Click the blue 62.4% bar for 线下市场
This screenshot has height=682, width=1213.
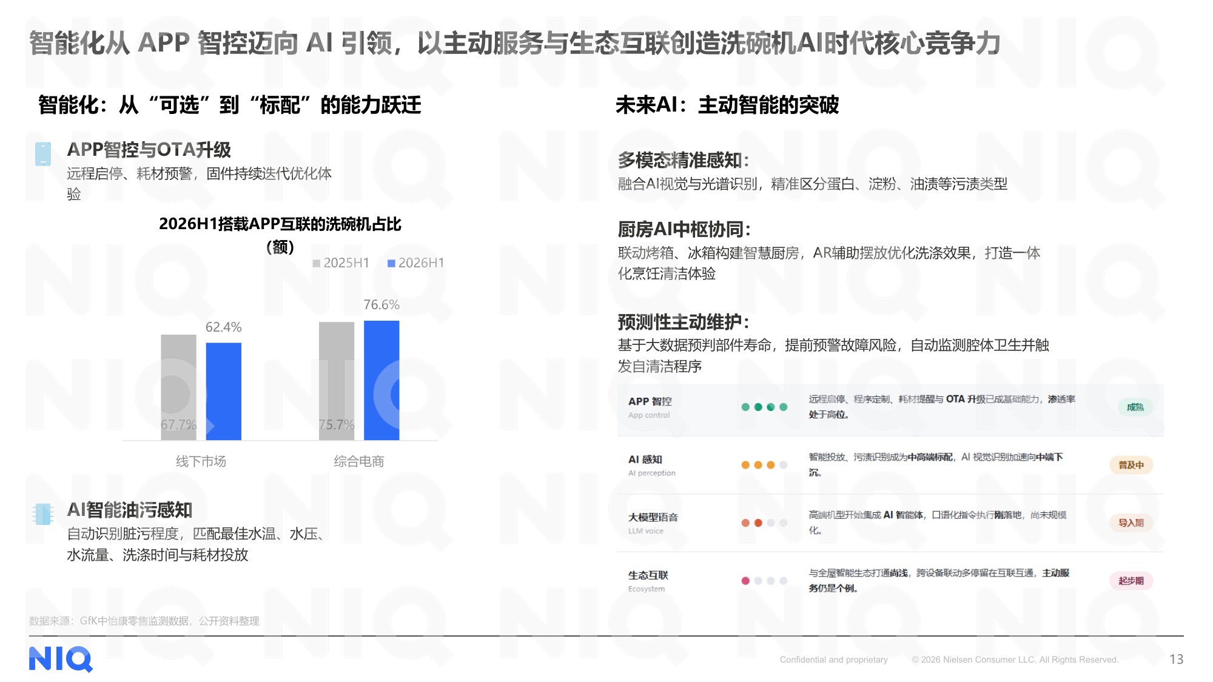tap(224, 392)
